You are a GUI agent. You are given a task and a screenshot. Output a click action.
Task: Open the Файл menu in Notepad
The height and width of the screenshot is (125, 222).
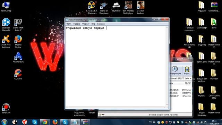click(69, 24)
